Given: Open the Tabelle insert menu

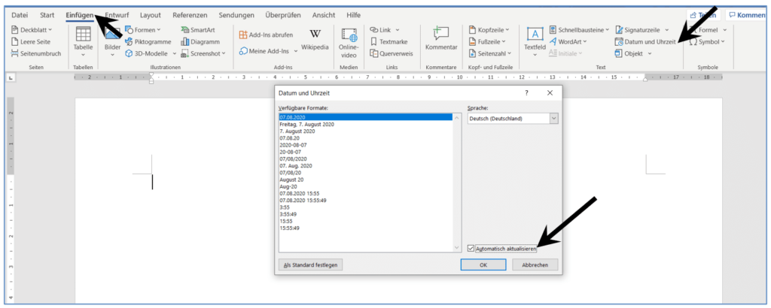Looking at the screenshot, I should (x=83, y=41).
